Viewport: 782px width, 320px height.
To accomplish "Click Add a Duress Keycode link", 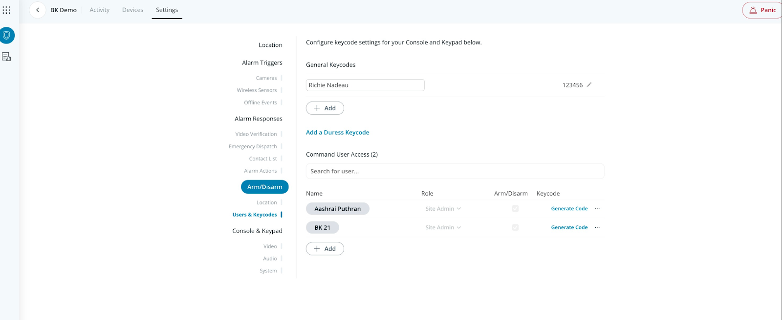I will click(337, 133).
